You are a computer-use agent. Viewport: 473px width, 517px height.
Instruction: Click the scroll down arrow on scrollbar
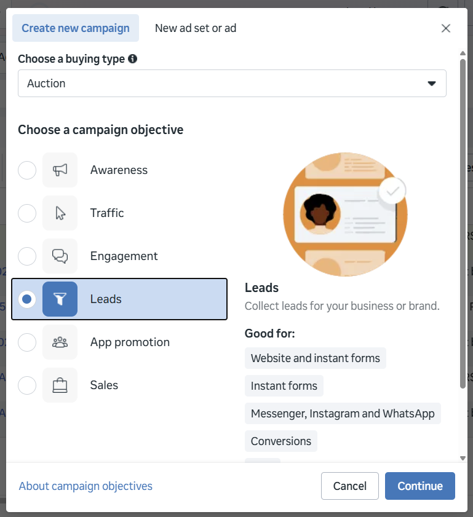tap(463, 458)
